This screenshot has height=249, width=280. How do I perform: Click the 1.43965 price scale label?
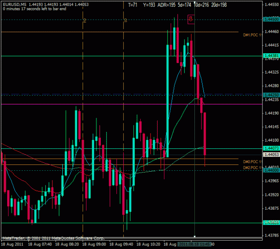pos(272,181)
